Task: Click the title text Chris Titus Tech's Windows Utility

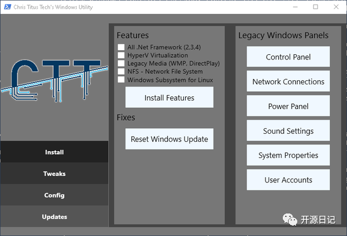Action: tap(53, 7)
